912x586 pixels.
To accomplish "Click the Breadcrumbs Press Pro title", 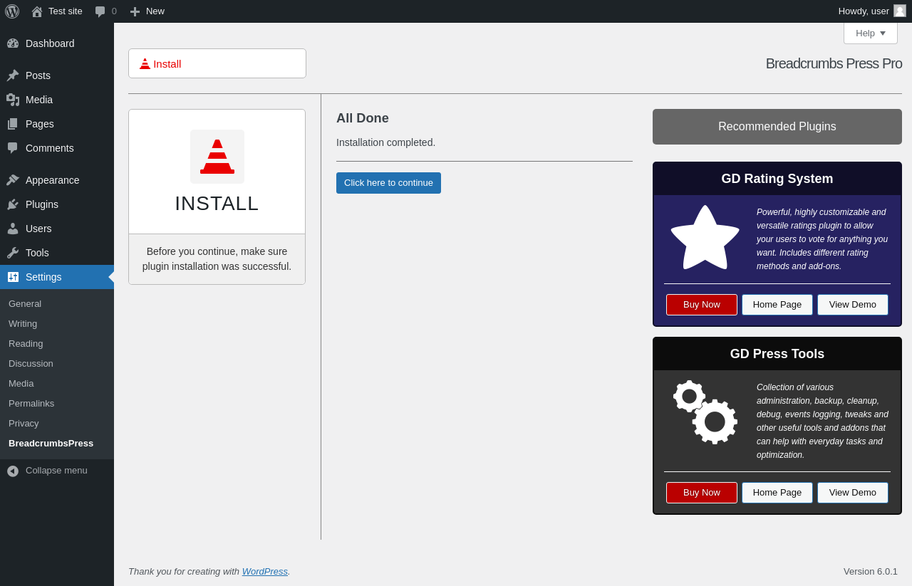I will 834,63.
